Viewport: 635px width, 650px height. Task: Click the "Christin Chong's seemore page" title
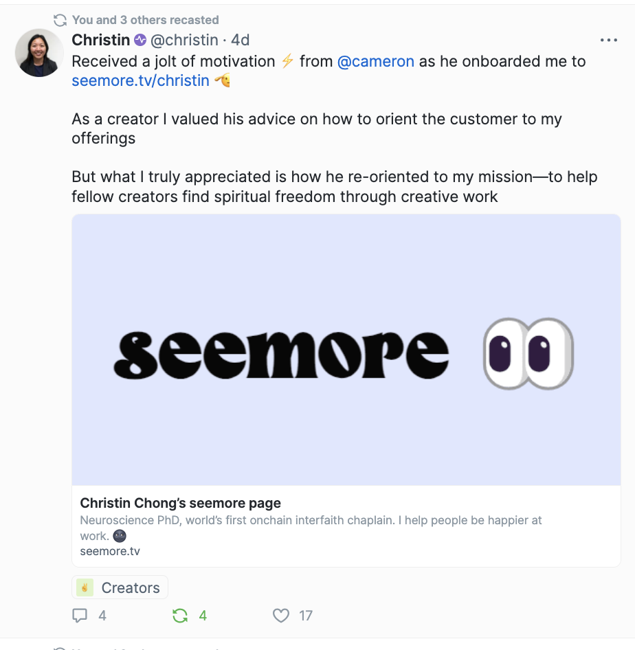181,503
